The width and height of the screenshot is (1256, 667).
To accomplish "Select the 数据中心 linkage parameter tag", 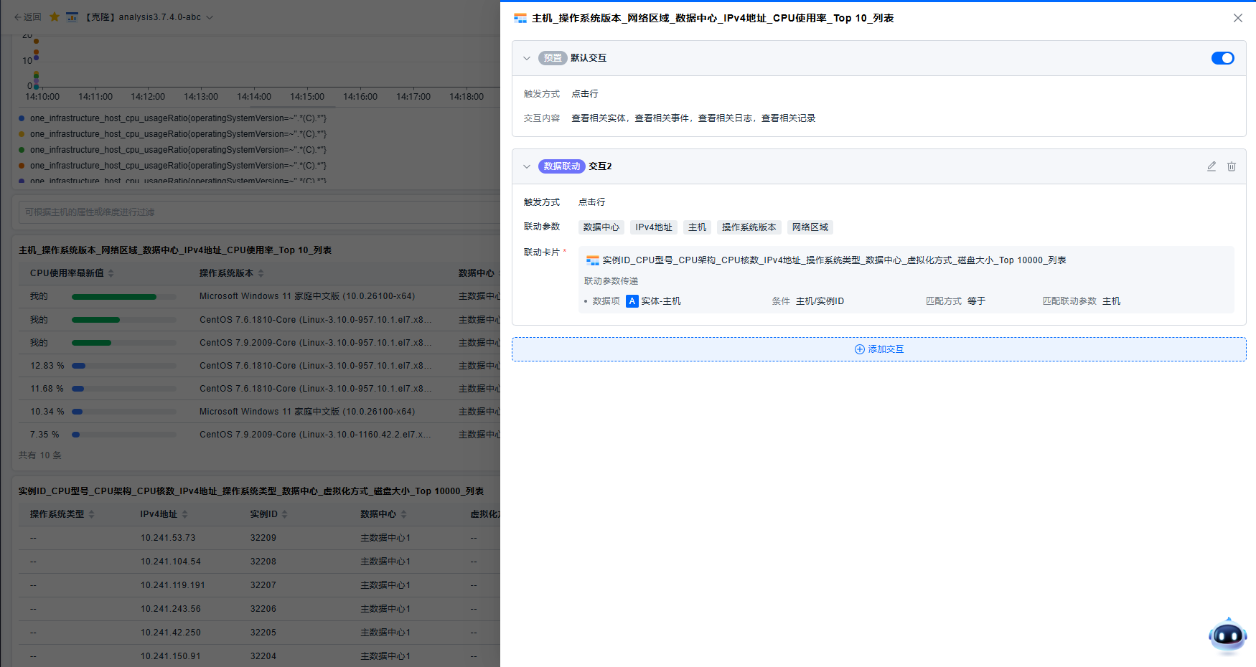I will (x=601, y=227).
